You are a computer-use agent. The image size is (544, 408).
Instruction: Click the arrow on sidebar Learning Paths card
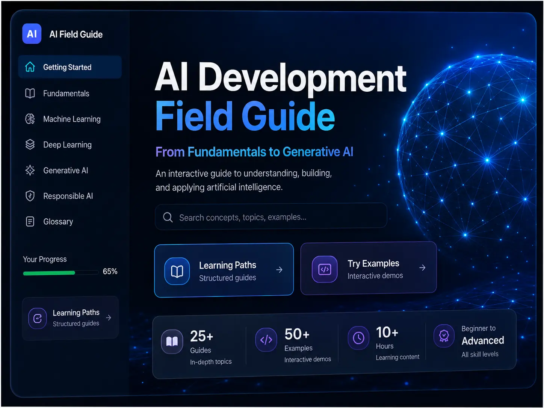(109, 318)
